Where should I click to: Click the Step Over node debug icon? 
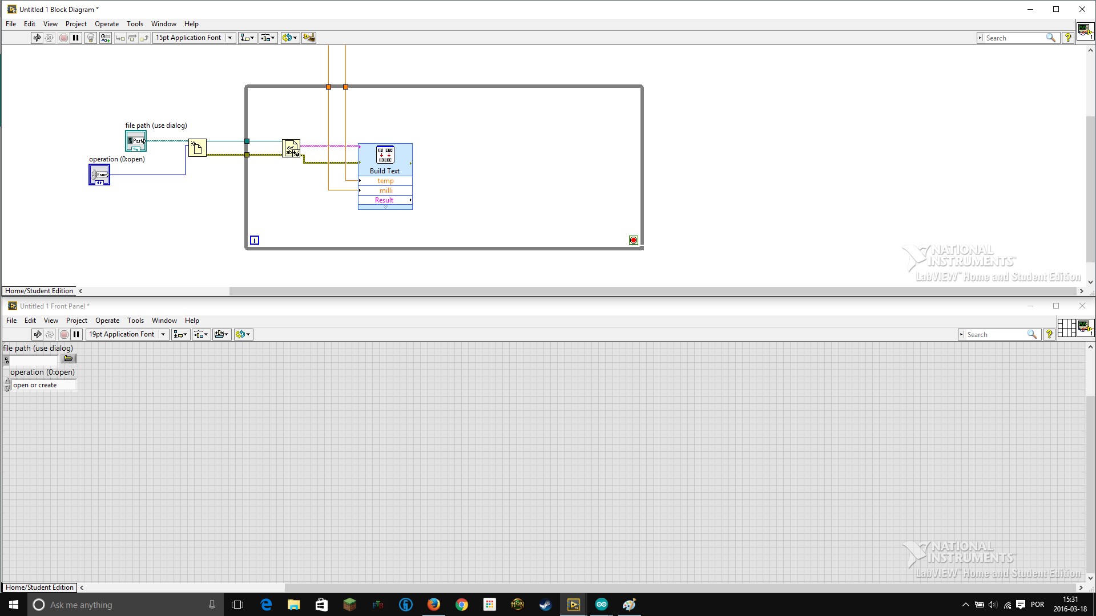(x=133, y=38)
